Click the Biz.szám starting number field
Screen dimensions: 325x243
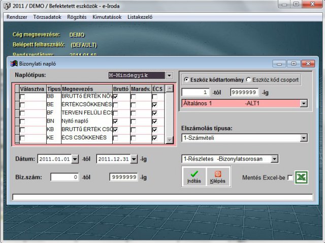click(x=65, y=177)
